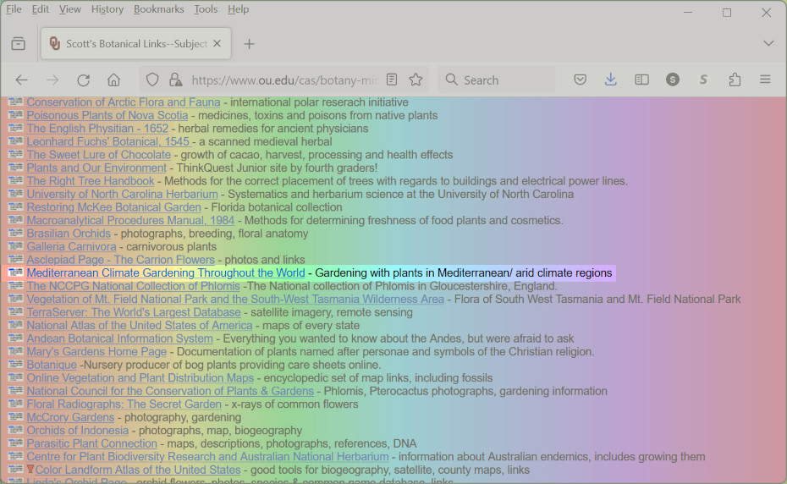Go to the Firefox home page

point(113,80)
